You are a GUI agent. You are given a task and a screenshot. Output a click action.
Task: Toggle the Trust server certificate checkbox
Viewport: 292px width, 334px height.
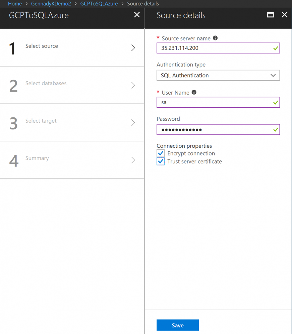(161, 161)
